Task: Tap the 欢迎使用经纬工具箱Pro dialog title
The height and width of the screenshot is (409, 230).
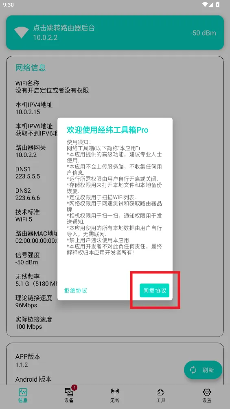Action: click(107, 130)
